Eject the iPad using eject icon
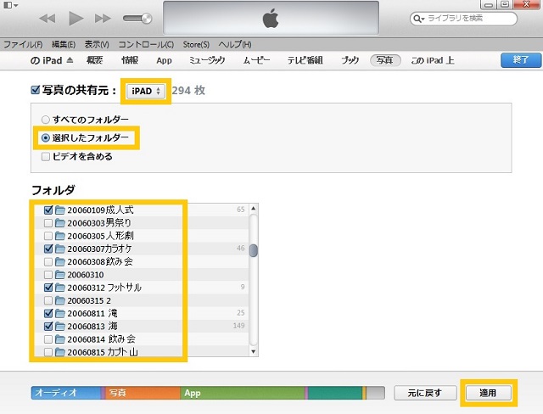Screen dimensions: 543x414 70,60
